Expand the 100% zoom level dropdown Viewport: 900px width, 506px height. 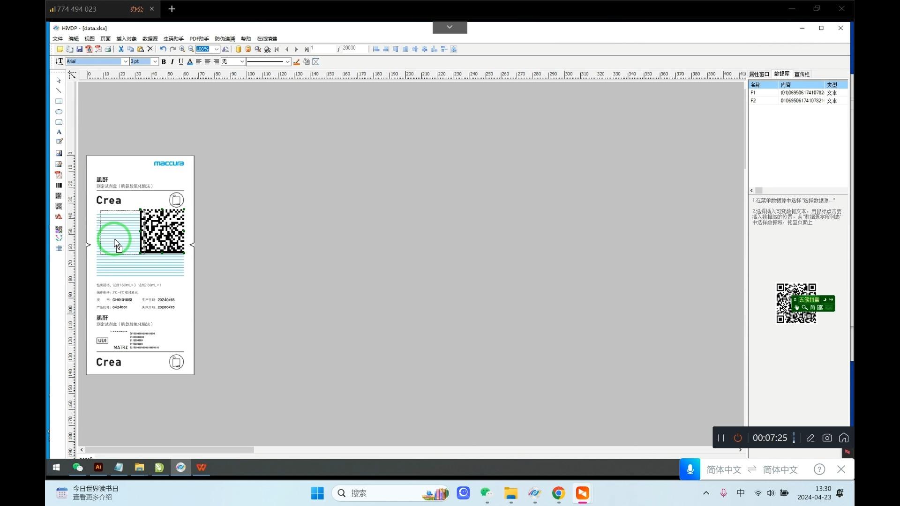click(216, 49)
